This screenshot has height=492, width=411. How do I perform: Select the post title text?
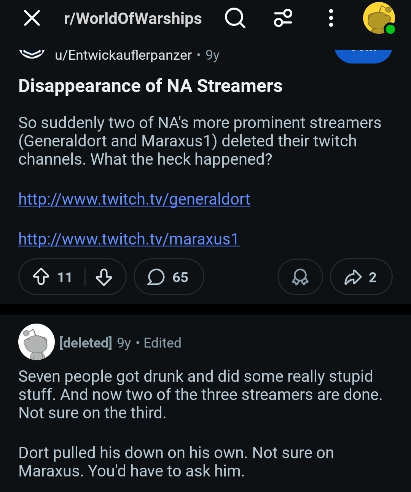150,86
